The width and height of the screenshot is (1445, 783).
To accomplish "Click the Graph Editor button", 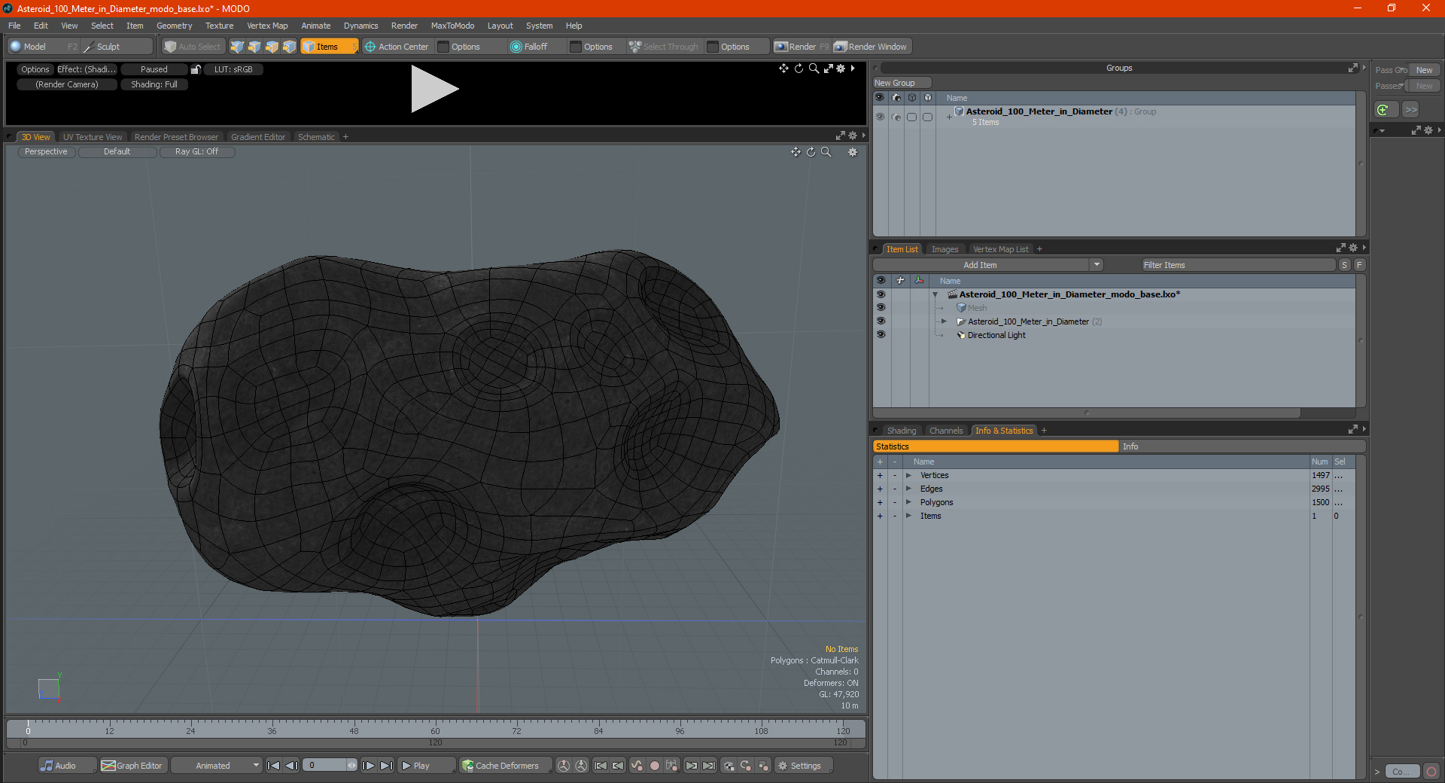I will click(x=132, y=766).
